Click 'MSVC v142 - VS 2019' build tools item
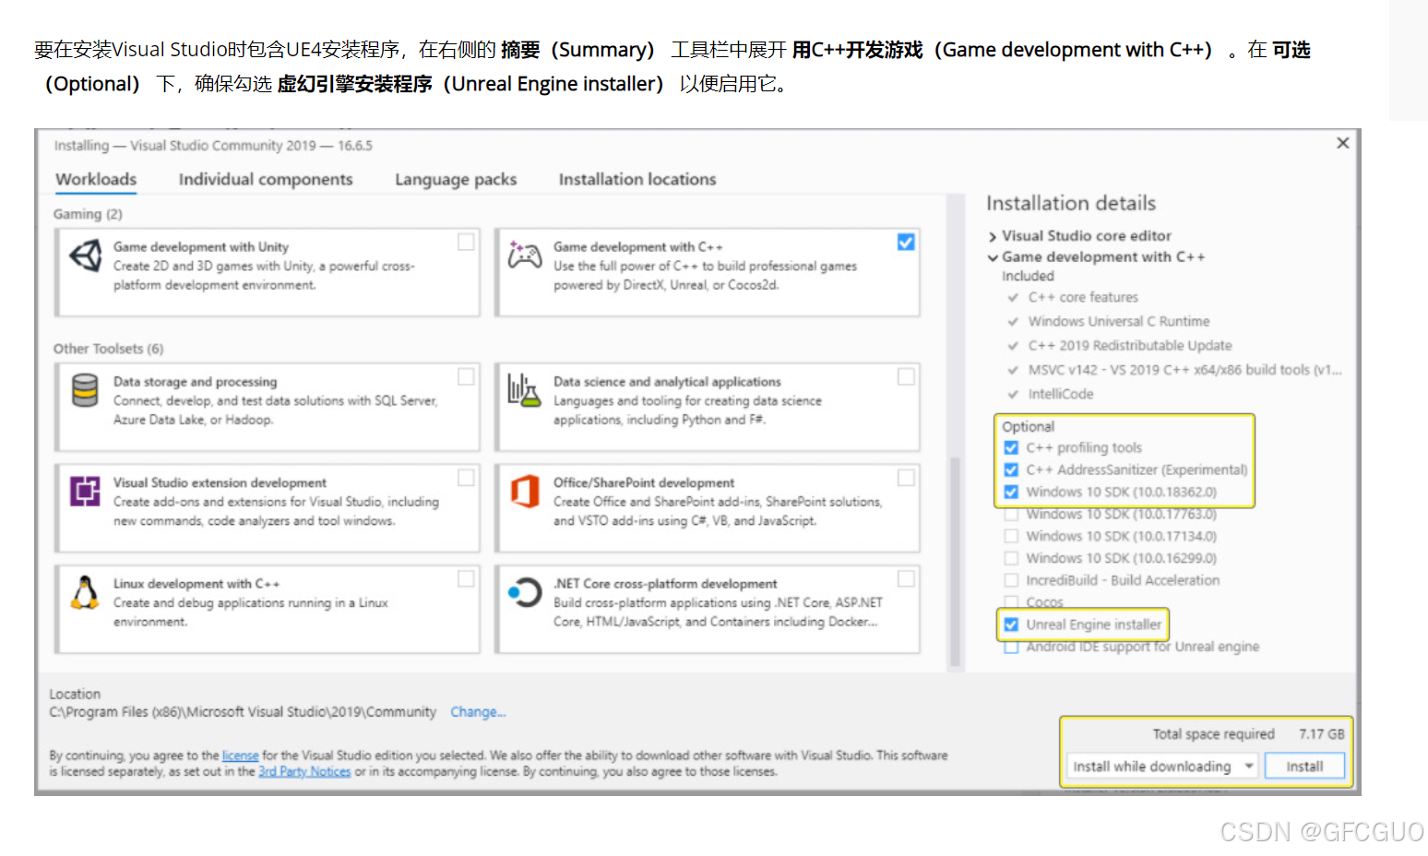This screenshot has width=1428, height=856. tap(1184, 370)
